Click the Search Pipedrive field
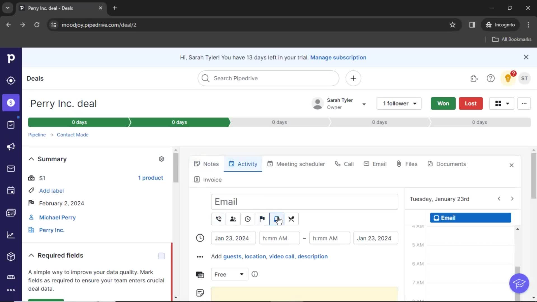 tap(268, 78)
